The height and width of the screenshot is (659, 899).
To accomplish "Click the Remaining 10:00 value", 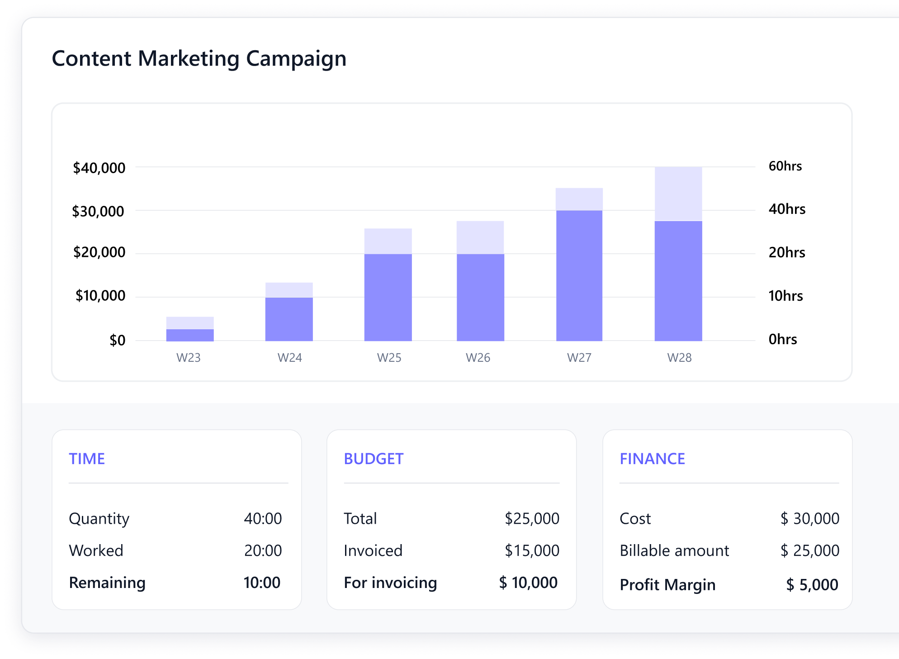I will tap(262, 583).
